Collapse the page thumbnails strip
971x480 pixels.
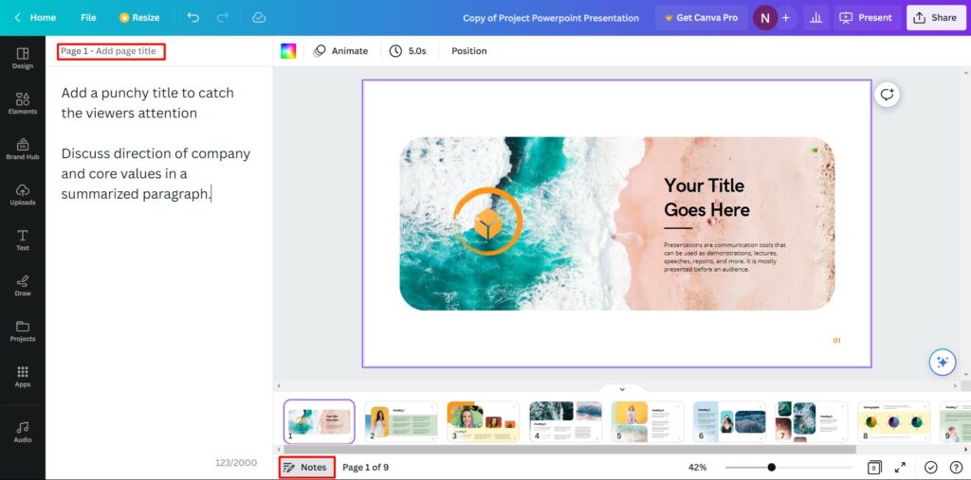pyautogui.click(x=622, y=388)
